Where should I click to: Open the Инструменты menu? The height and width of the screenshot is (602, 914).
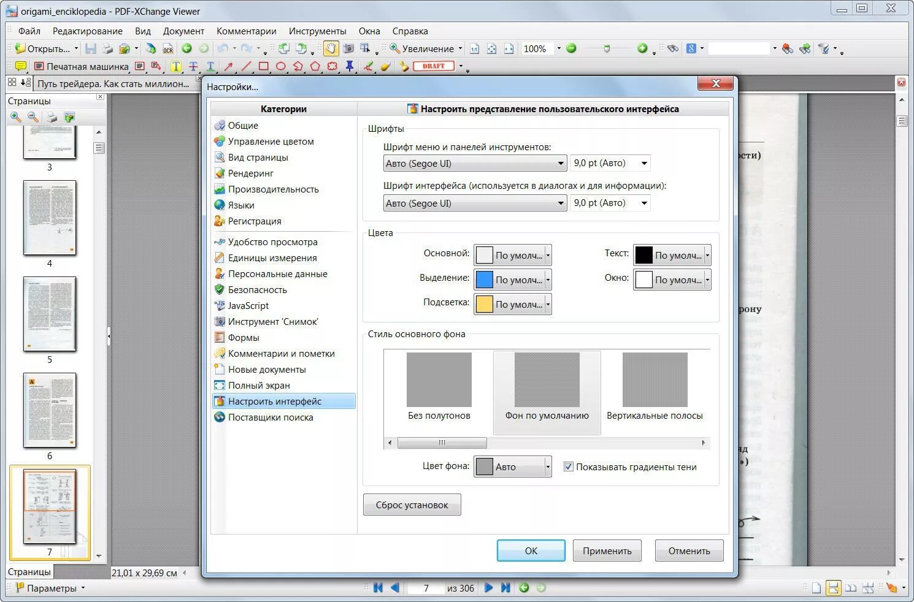coord(318,31)
